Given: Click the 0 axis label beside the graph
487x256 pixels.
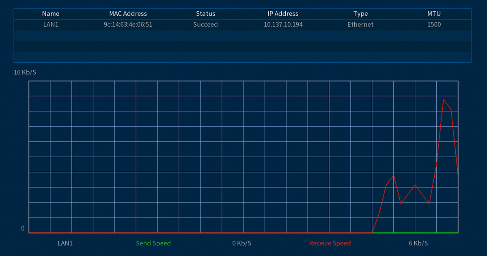Looking at the screenshot, I should [x=23, y=228].
